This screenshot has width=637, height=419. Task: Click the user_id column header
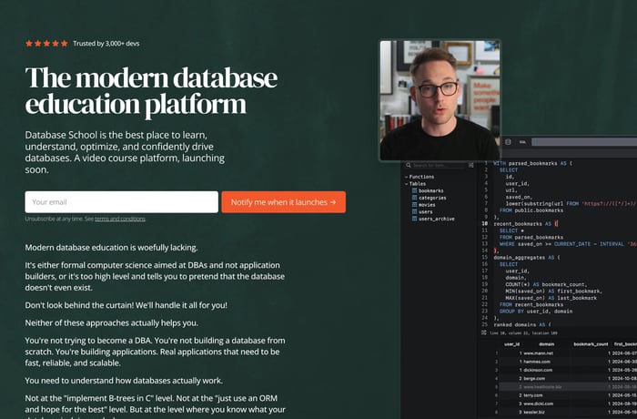coord(511,344)
